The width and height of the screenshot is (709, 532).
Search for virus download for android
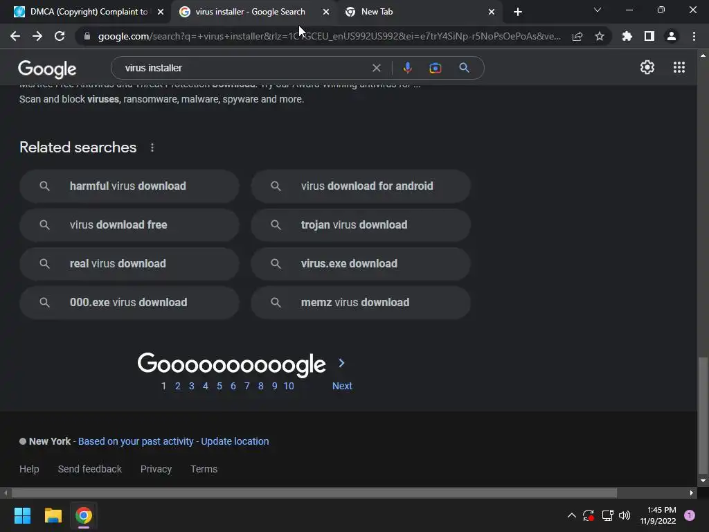pyautogui.click(x=361, y=186)
